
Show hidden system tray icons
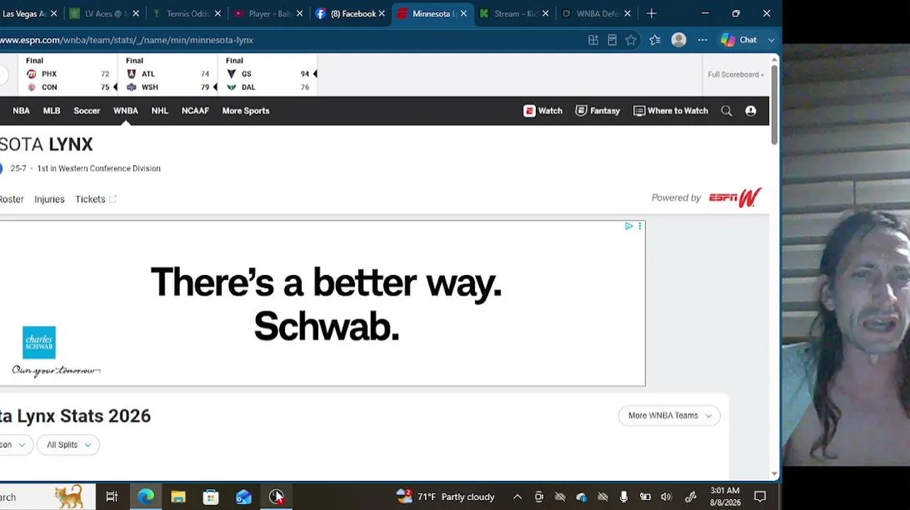tap(517, 497)
